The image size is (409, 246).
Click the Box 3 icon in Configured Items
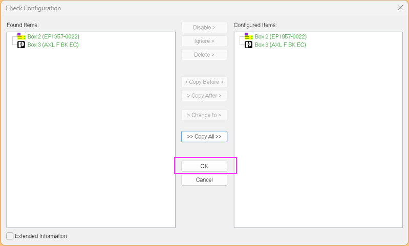coord(249,44)
